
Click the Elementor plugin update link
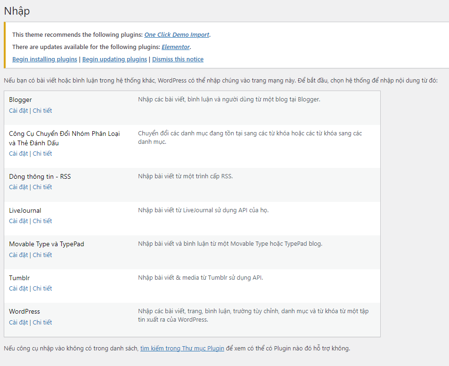(x=176, y=47)
